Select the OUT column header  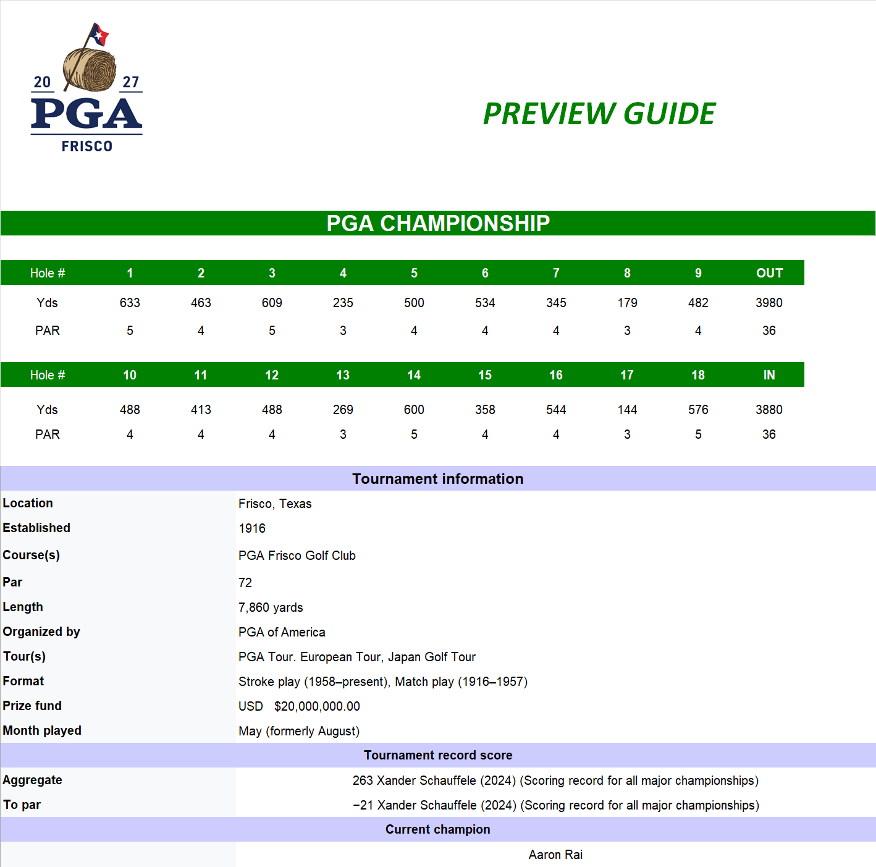(769, 273)
